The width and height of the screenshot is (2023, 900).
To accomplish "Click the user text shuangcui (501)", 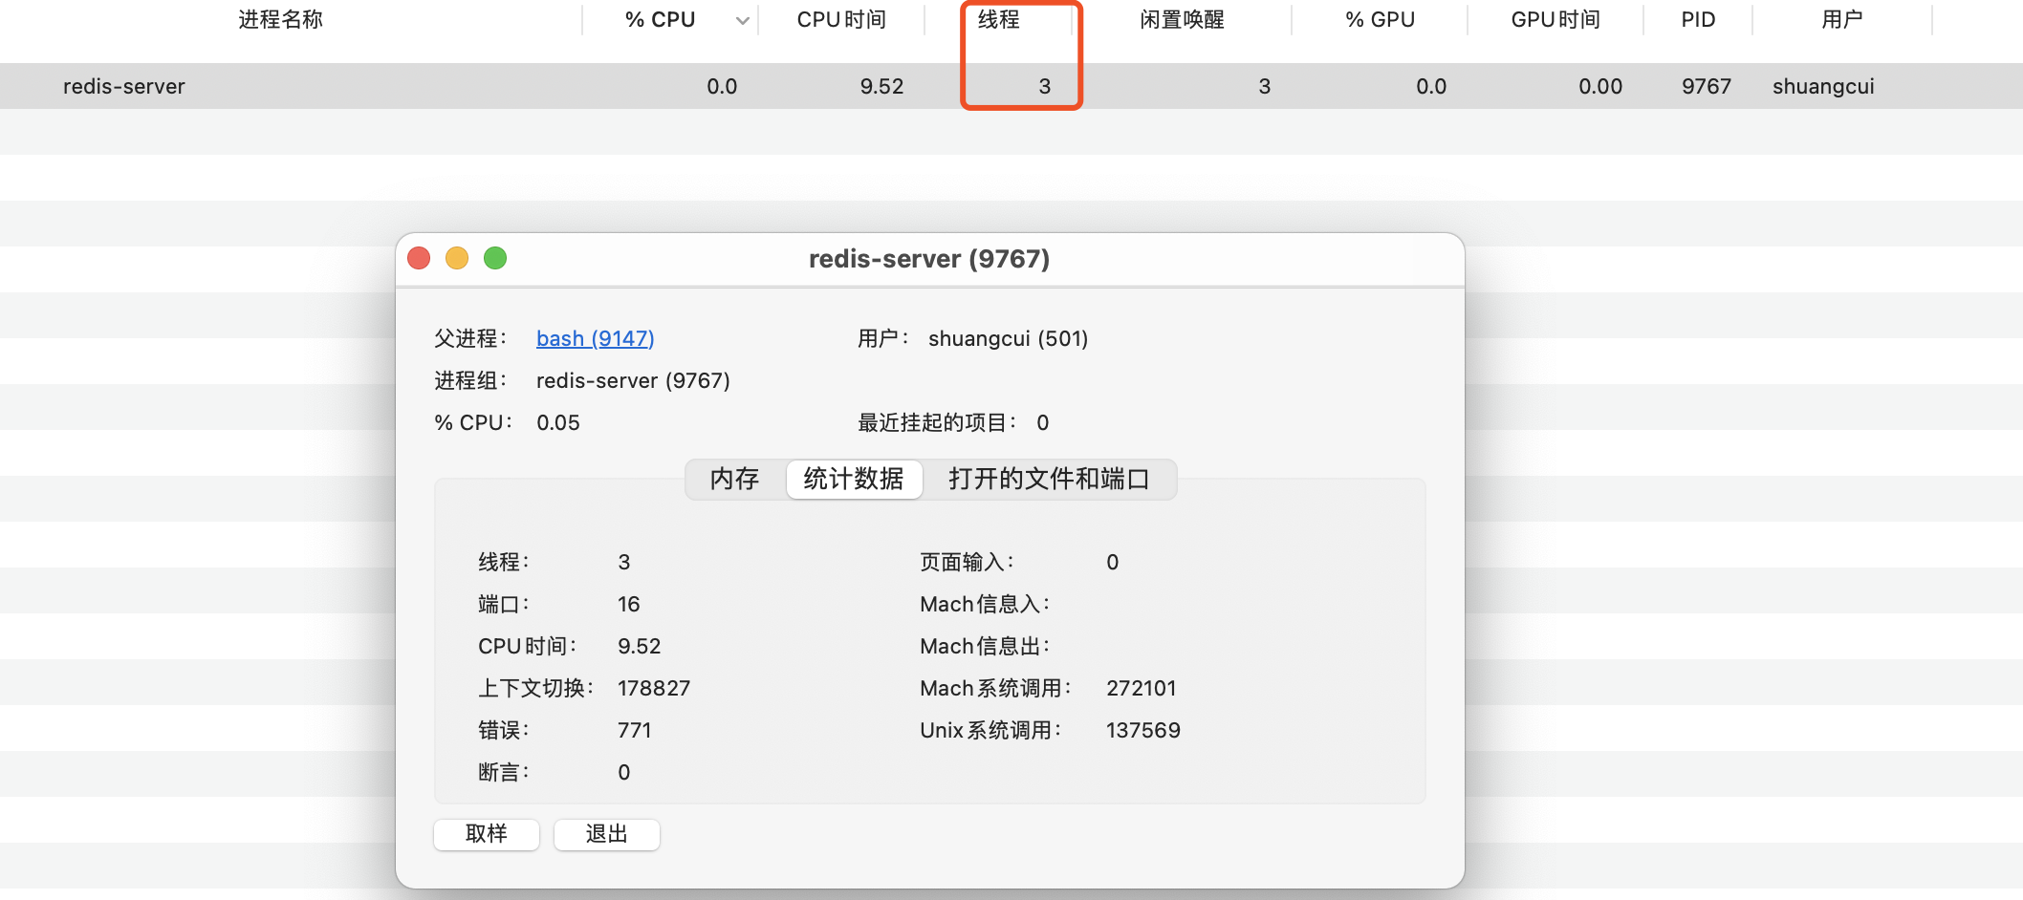I will 1008,338.
